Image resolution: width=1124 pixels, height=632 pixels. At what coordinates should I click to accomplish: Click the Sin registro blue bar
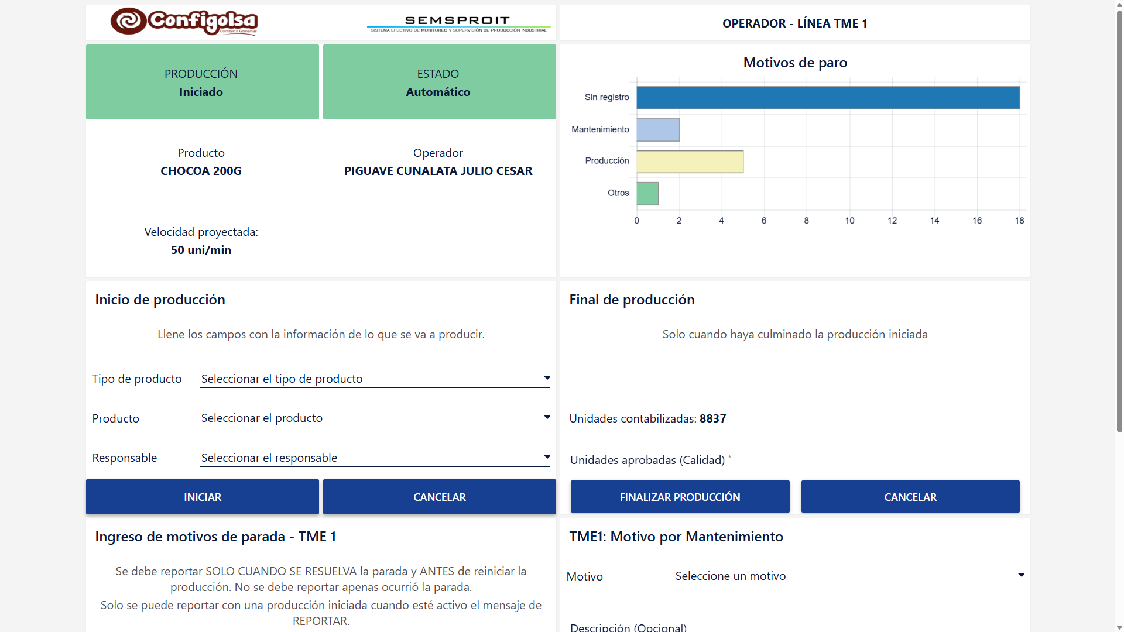click(x=828, y=98)
